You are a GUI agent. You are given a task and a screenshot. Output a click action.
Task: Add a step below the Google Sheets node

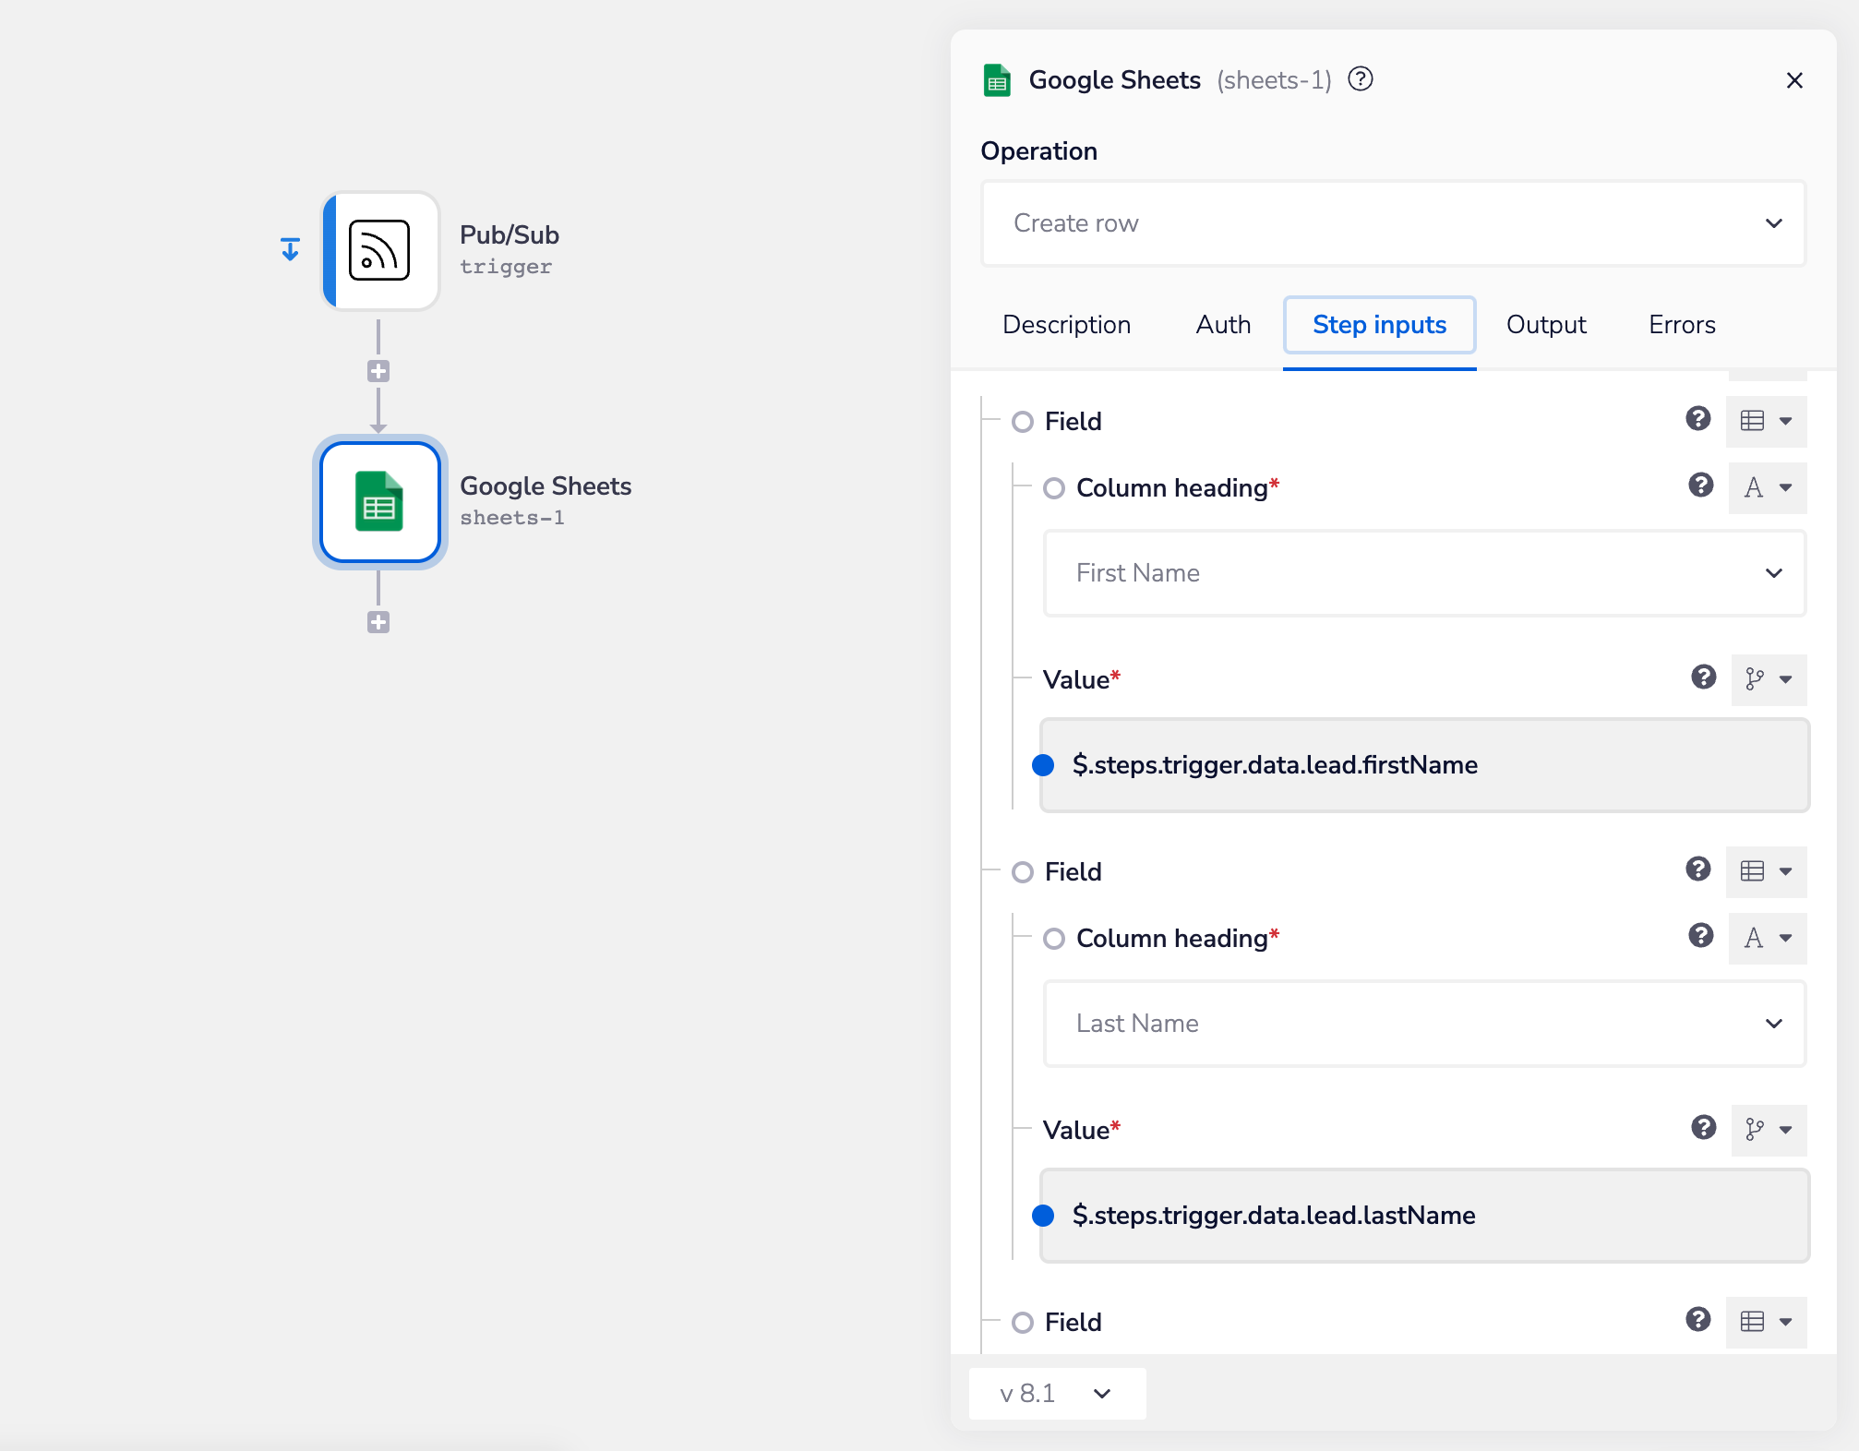379,620
